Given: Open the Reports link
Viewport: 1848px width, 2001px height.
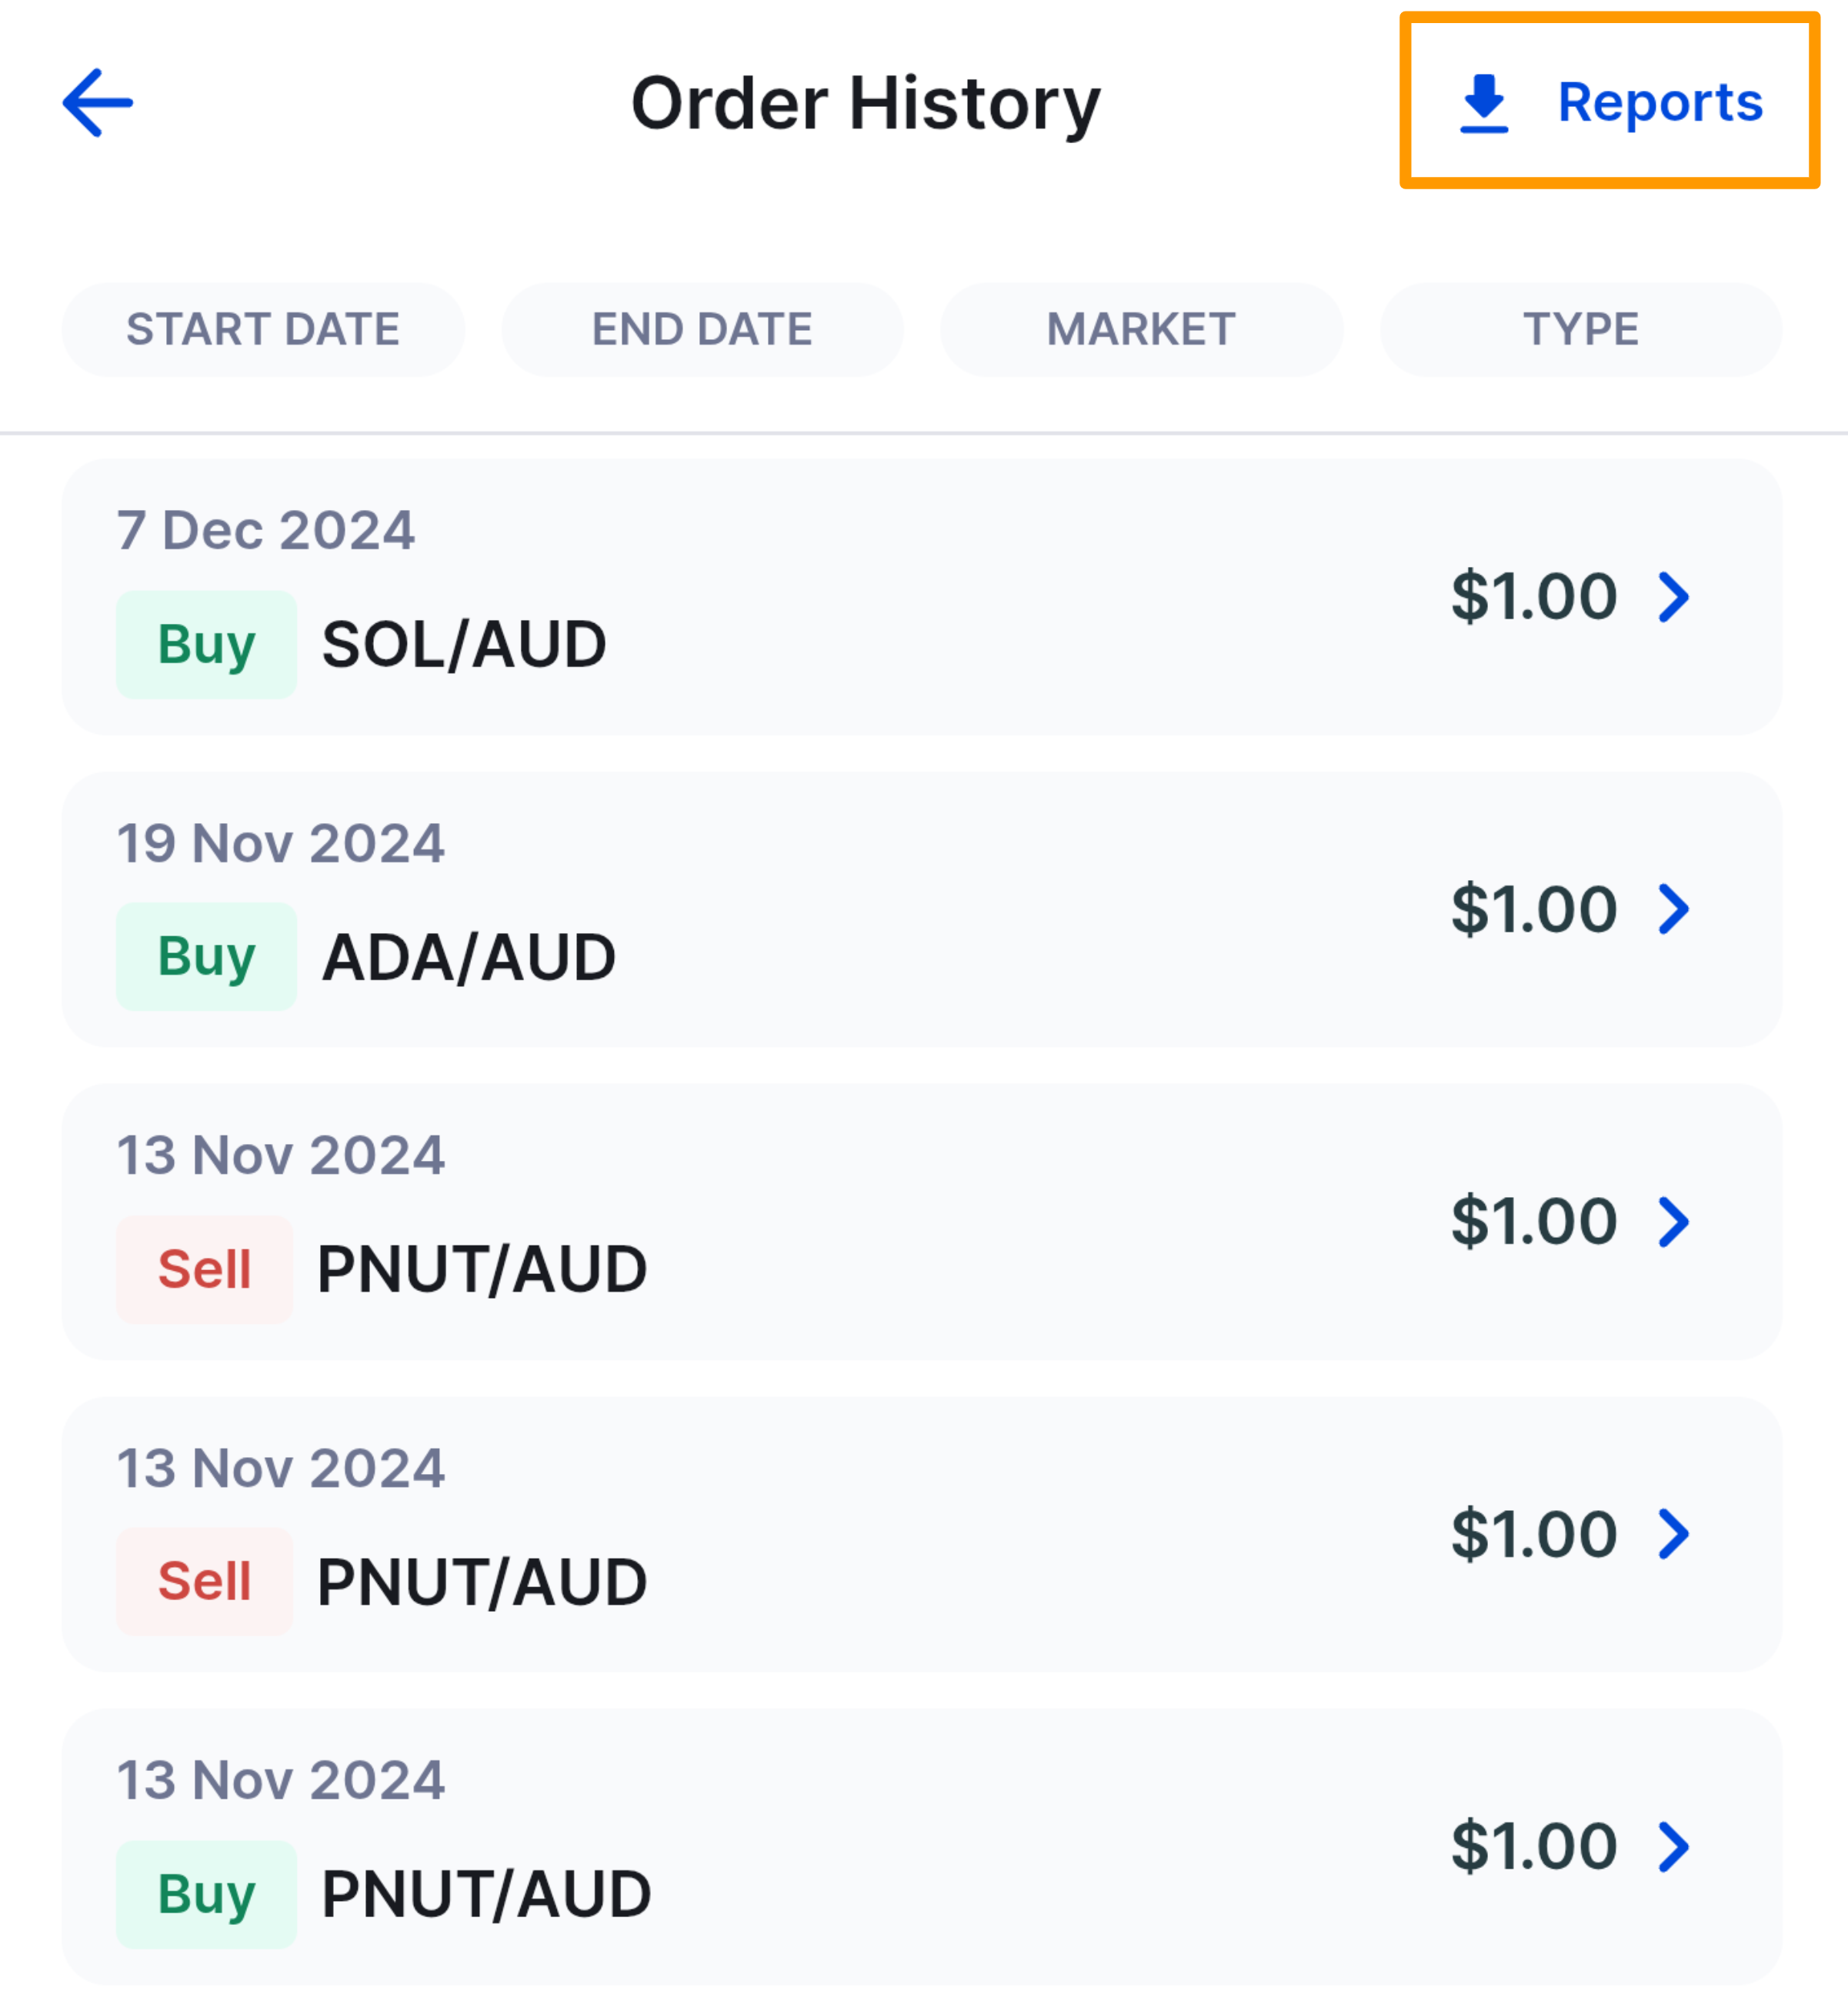Looking at the screenshot, I should pos(1660,102).
